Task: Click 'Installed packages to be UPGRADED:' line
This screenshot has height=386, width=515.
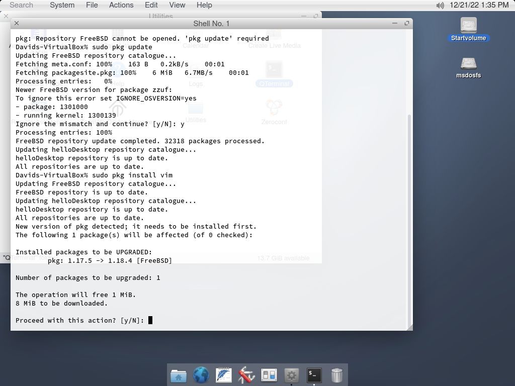Action: click(84, 252)
